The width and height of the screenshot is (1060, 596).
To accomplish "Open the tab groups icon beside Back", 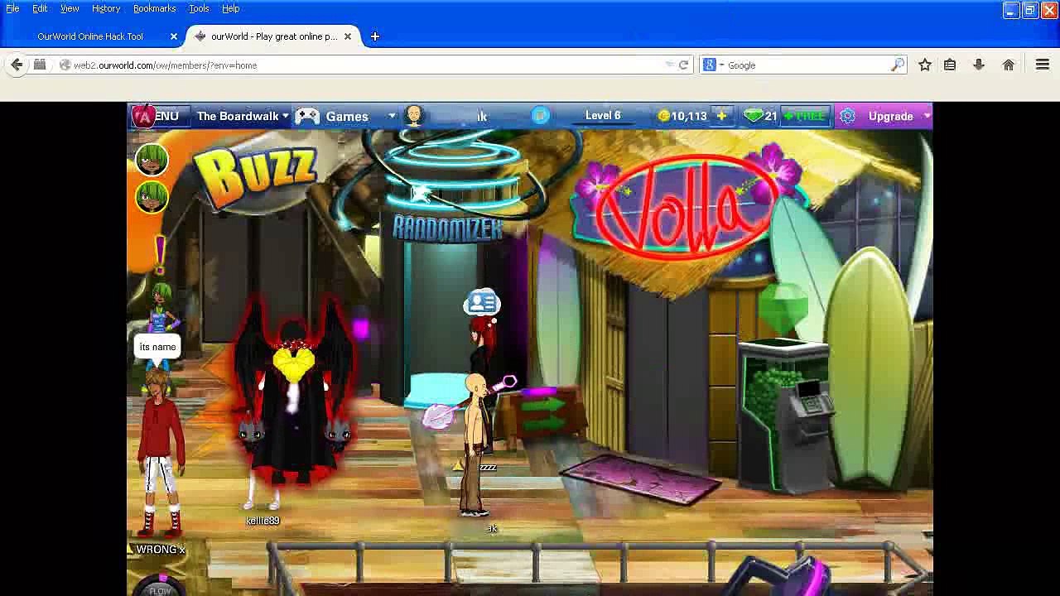I will click(40, 65).
